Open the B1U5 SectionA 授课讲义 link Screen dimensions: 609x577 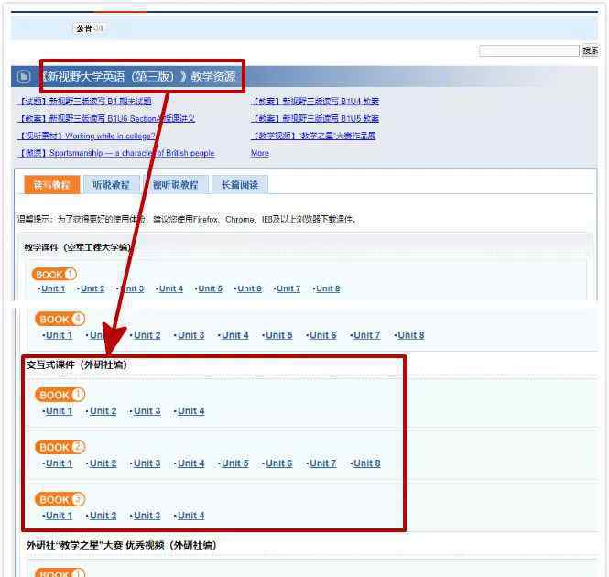pos(106,118)
